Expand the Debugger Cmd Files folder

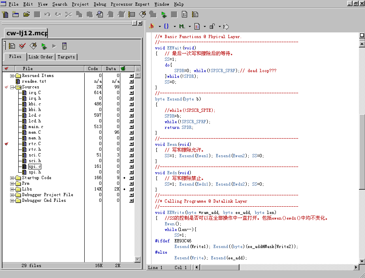tap(12, 201)
